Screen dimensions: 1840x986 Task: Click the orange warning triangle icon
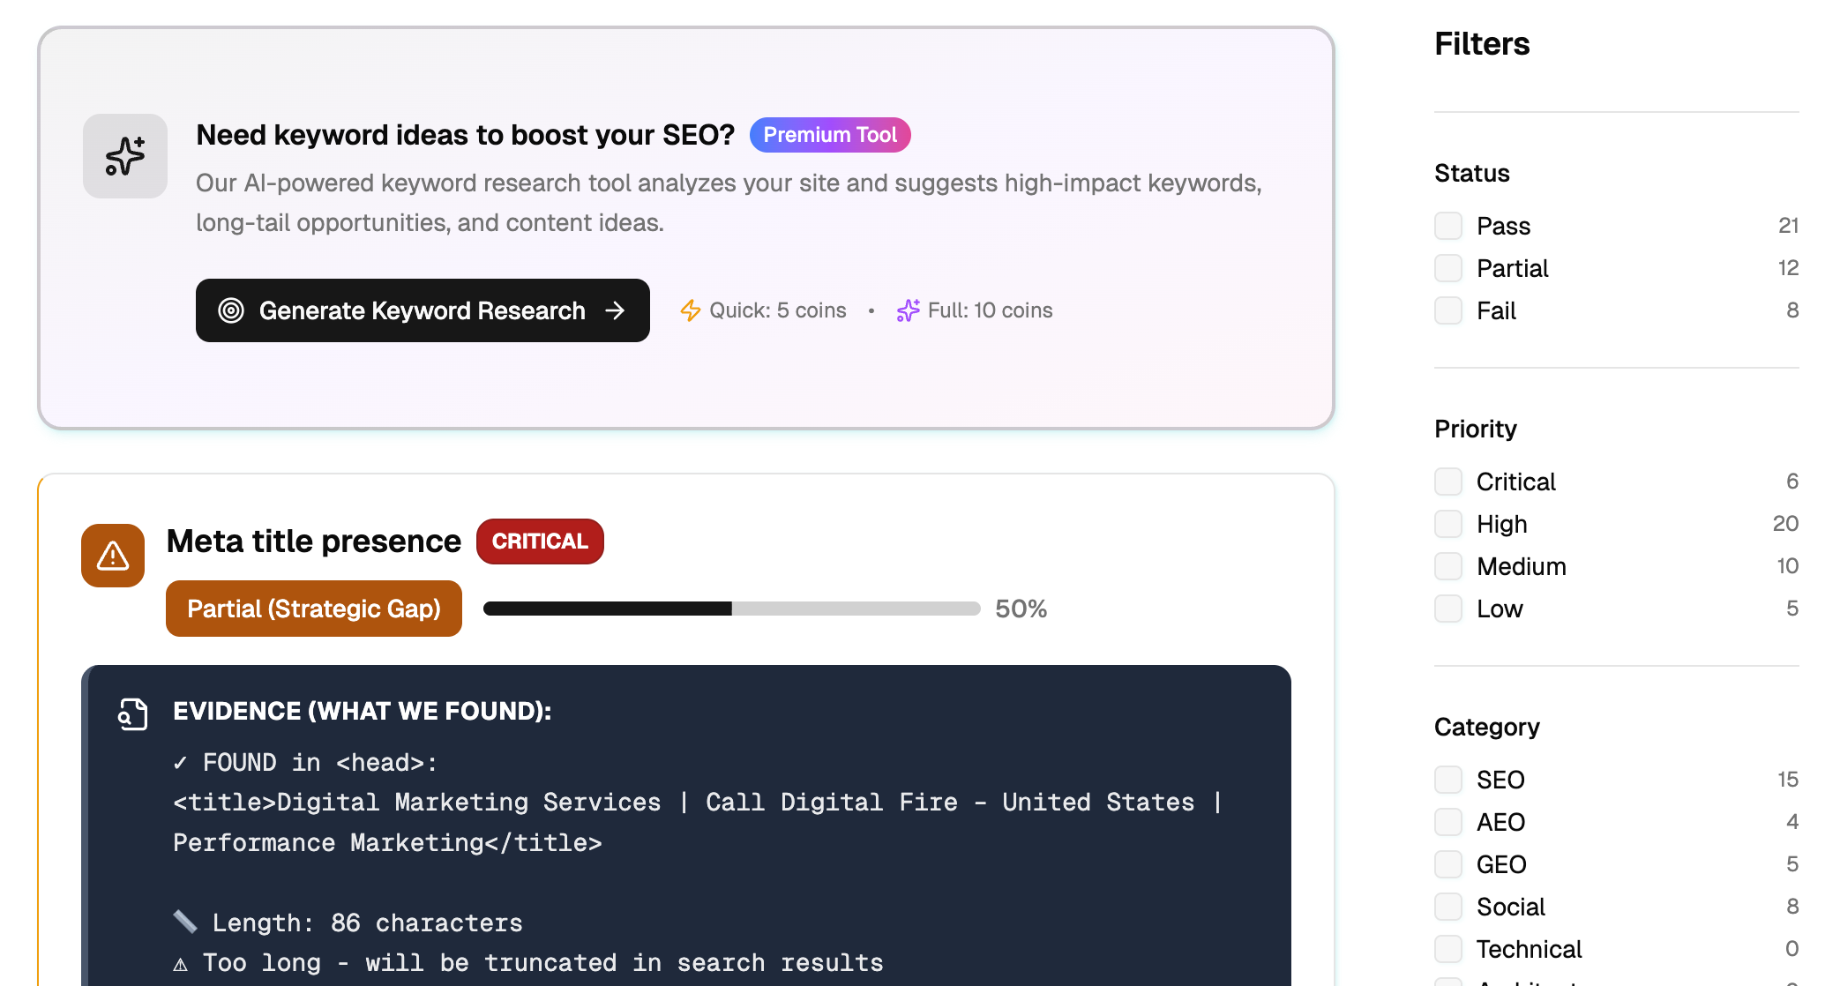[x=113, y=556]
